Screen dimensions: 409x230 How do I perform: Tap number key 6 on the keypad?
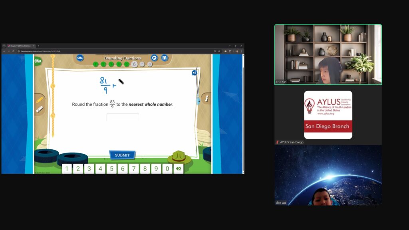[123, 169]
